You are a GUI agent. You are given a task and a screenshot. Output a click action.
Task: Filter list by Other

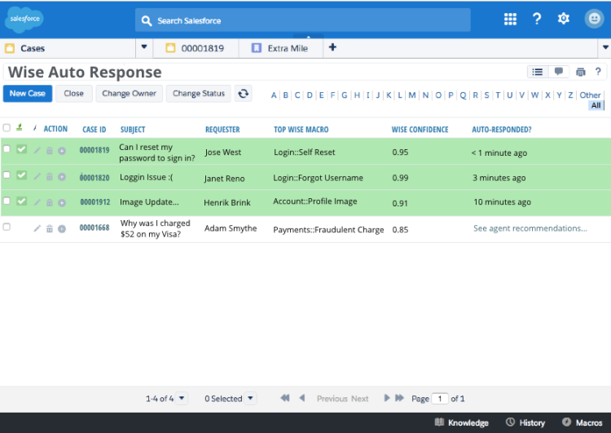coord(591,95)
